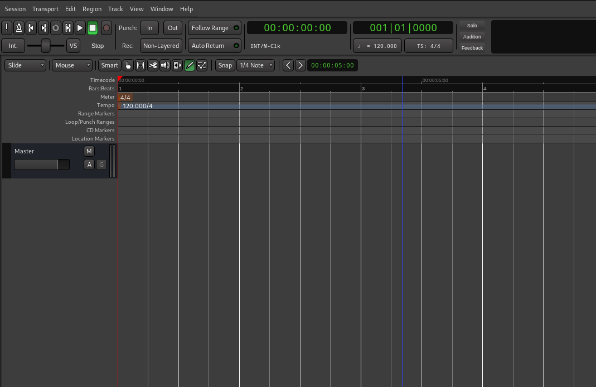Toggle the metronome click icon
The image size is (596, 387).
point(18,28)
